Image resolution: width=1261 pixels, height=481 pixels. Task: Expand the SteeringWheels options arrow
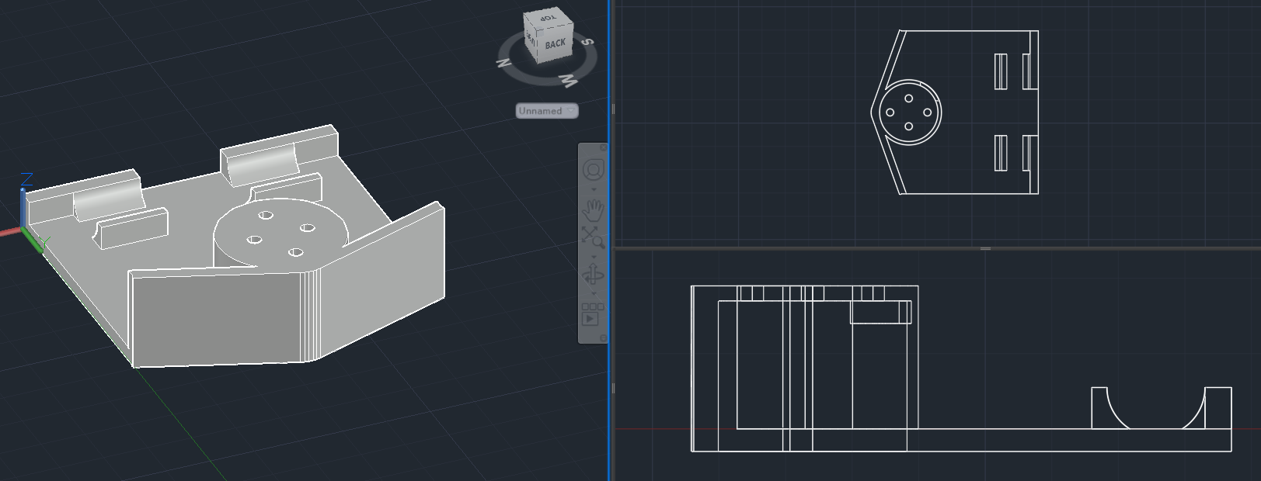point(594,189)
